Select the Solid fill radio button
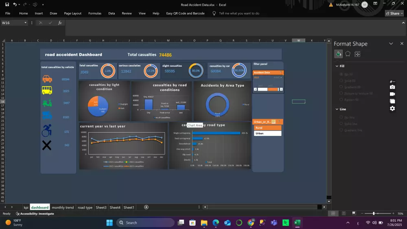 [341, 81]
